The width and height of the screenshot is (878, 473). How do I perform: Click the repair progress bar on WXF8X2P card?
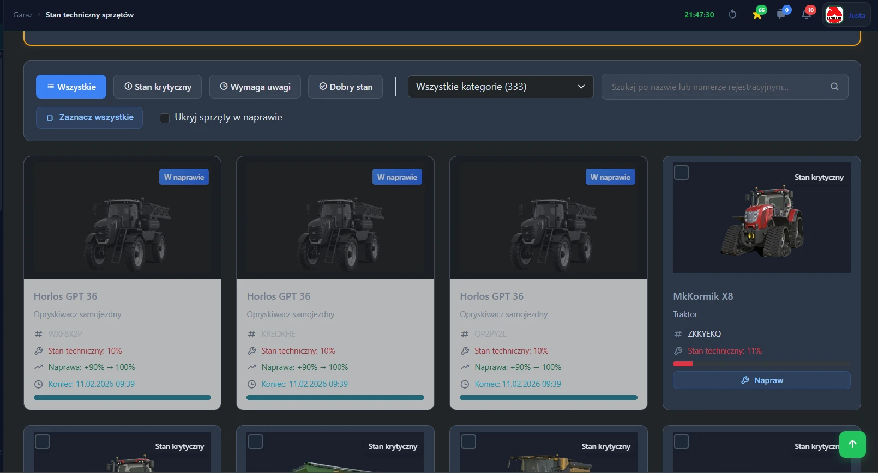pos(122,398)
